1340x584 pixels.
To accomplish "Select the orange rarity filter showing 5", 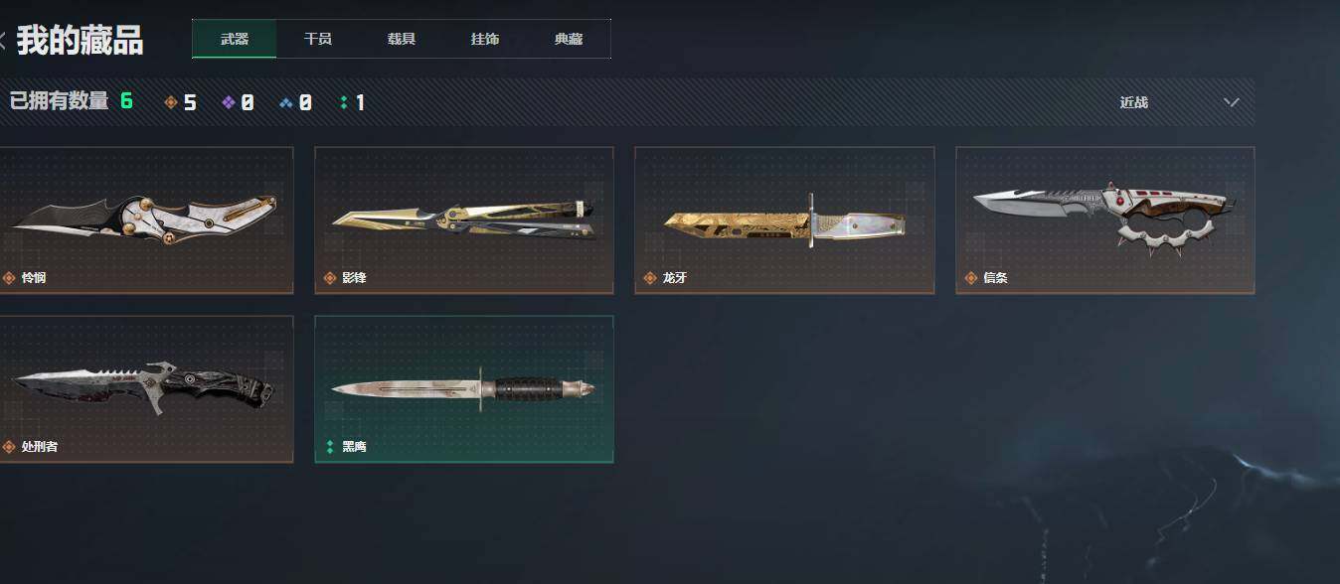I will (180, 102).
